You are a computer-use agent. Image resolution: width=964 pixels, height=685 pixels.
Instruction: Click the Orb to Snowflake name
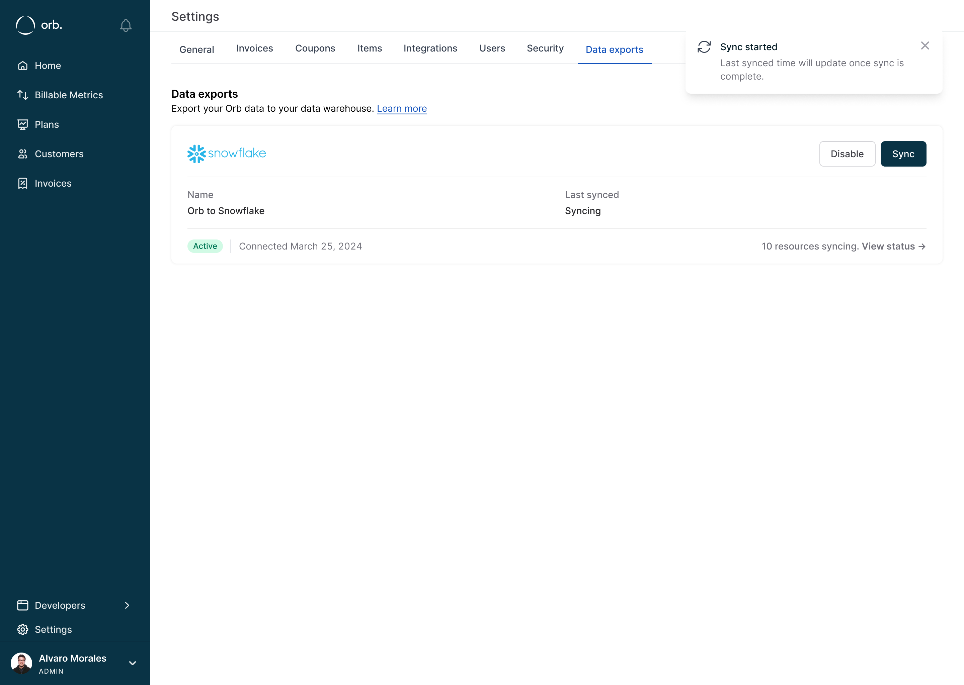click(x=226, y=211)
